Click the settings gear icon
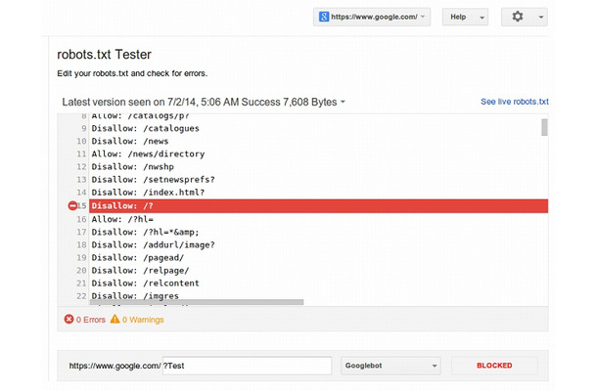This screenshot has width=597, height=391. 517,17
